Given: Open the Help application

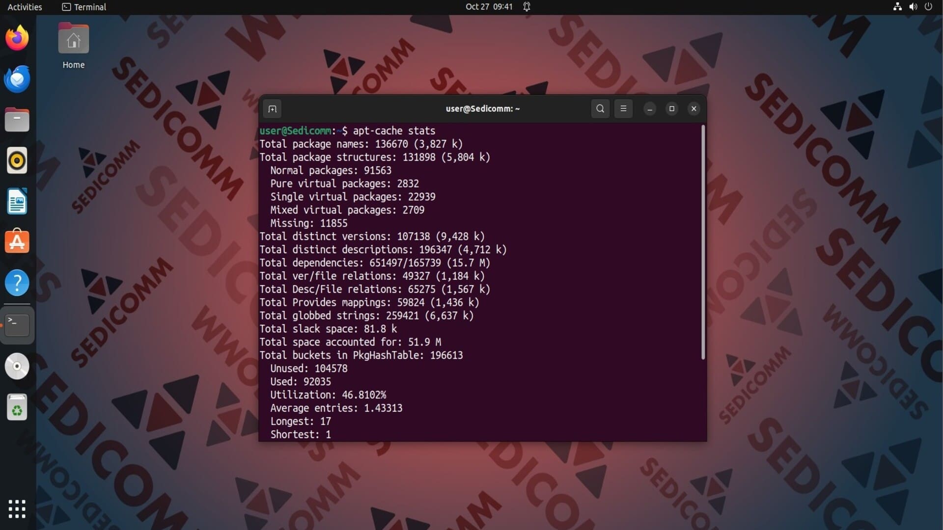Looking at the screenshot, I should click(x=17, y=283).
